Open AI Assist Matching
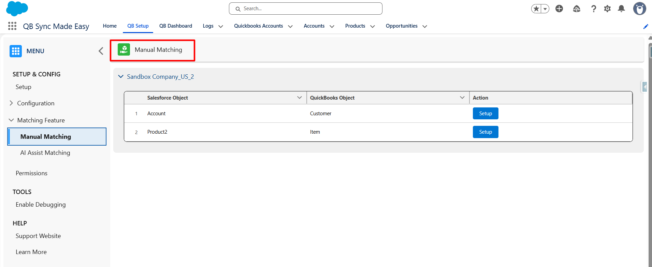The width and height of the screenshot is (652, 267). click(x=45, y=153)
